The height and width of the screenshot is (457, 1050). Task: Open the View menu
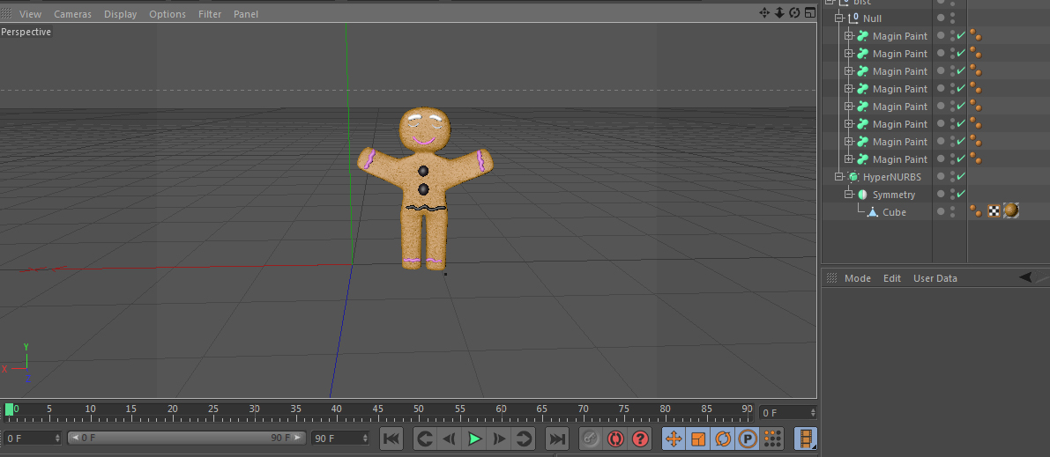click(x=30, y=14)
